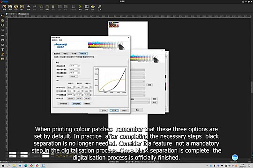Click the highlighted middle button below OPI fields
The width and height of the screenshot is (253, 168).
click(76, 104)
